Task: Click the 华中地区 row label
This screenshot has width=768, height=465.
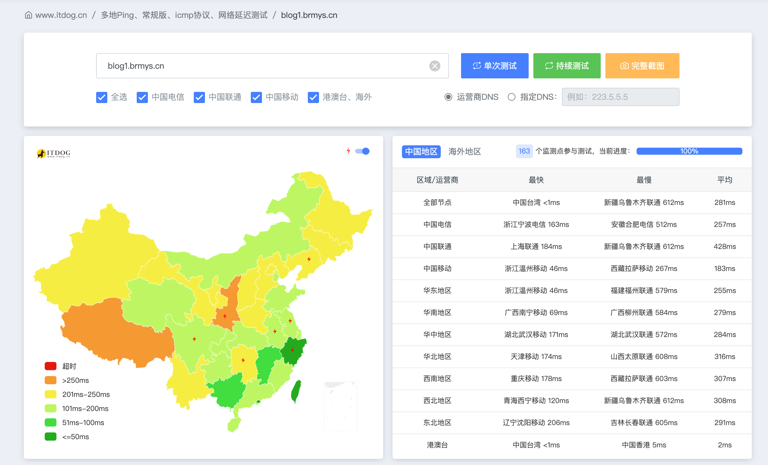Action: [x=437, y=335]
